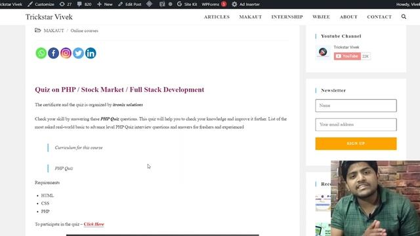Image resolution: width=420 pixels, height=236 pixels.
Task: Open the WBJEE menu item
Action: click(x=321, y=17)
